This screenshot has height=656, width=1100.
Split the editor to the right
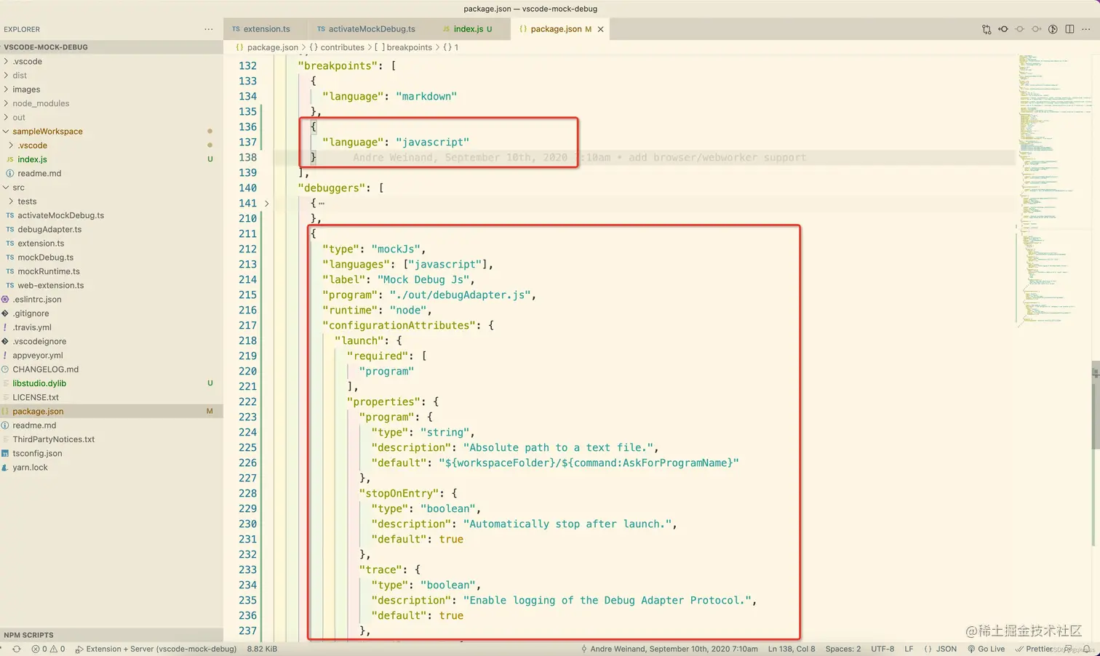click(x=1069, y=29)
